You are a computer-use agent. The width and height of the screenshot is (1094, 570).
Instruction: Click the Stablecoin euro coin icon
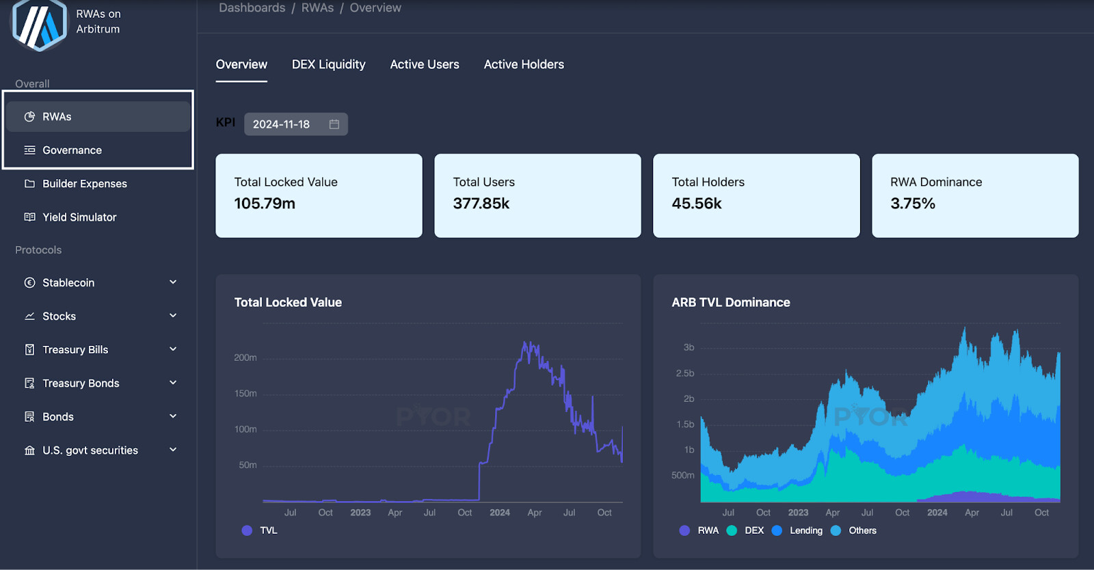click(29, 283)
